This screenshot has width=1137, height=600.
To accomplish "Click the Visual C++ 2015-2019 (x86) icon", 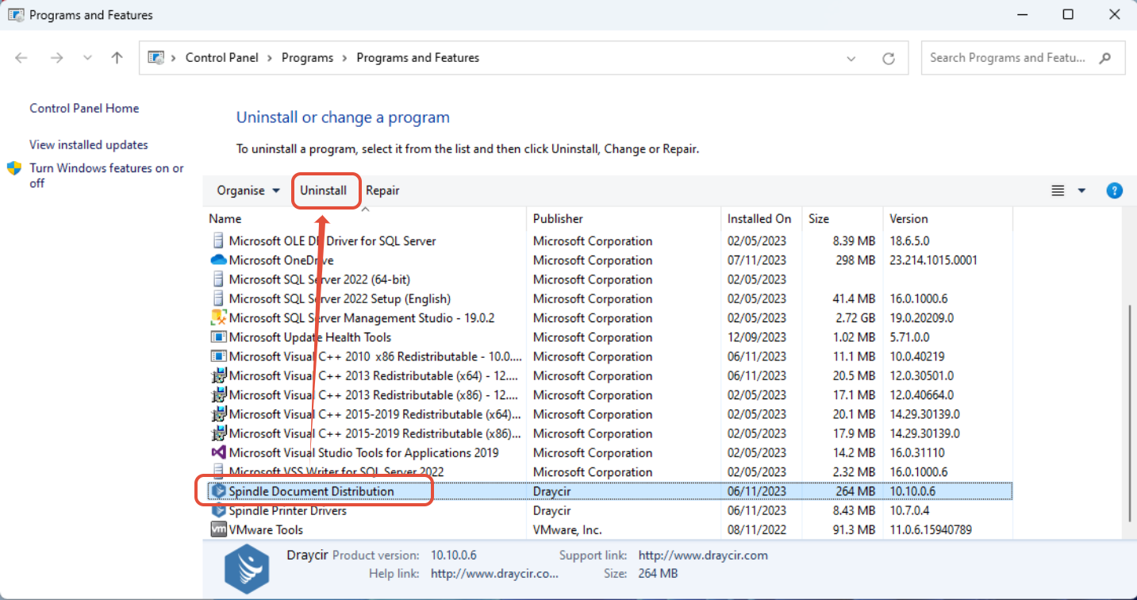I will [219, 433].
